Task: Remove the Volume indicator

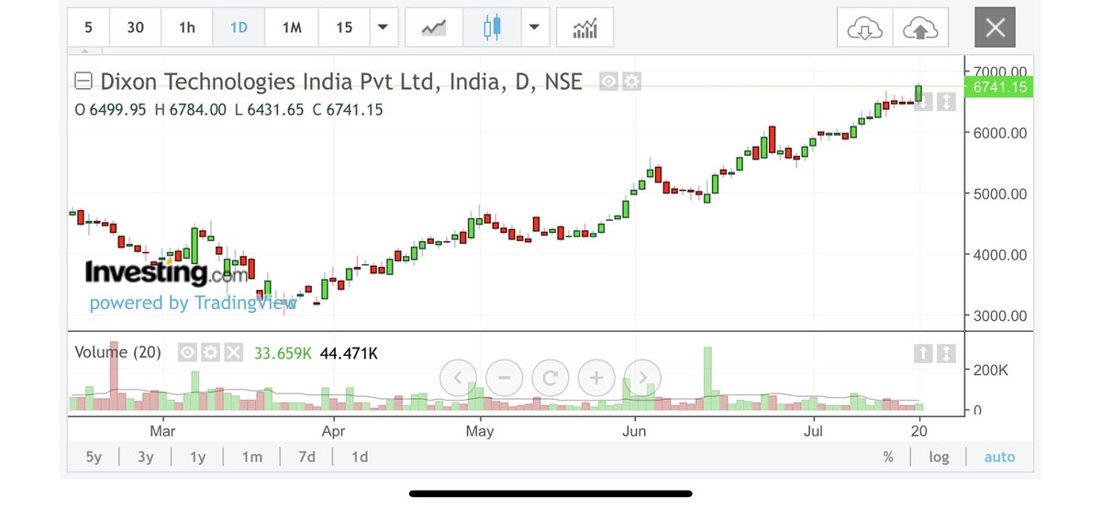Action: point(233,352)
